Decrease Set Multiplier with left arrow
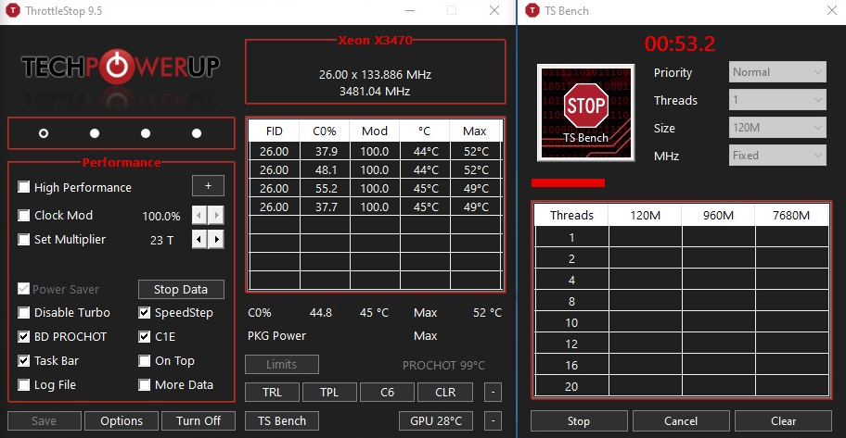This screenshot has height=438, width=846. (199, 239)
